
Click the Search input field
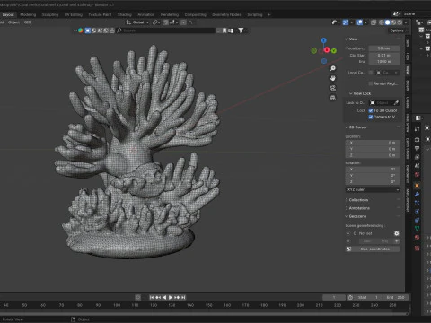[165, 31]
